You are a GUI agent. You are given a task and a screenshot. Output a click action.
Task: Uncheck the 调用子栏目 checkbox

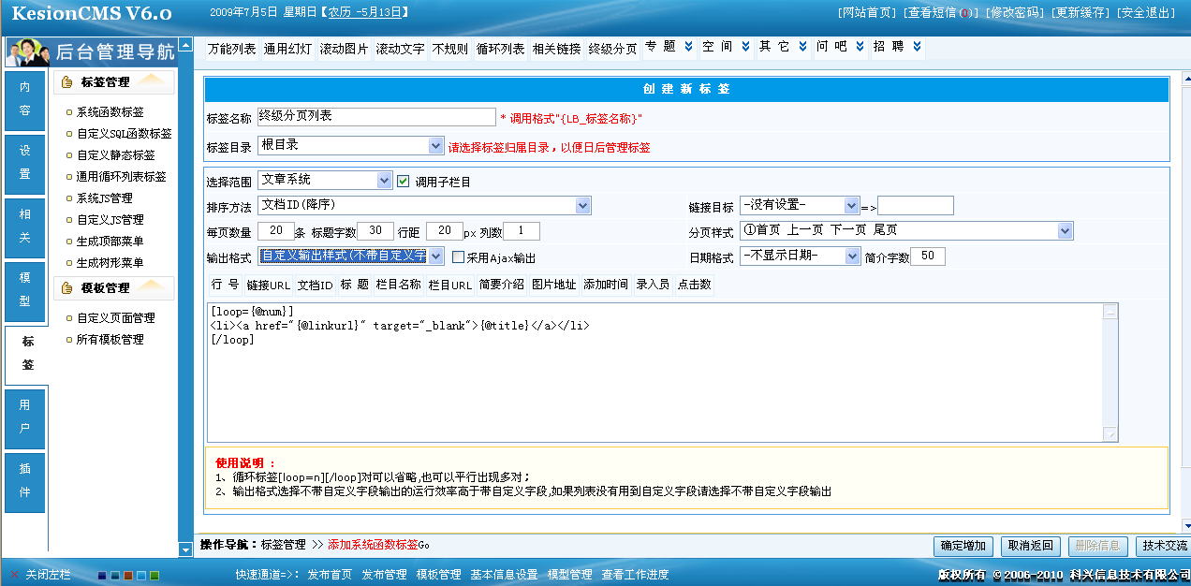[x=404, y=182]
